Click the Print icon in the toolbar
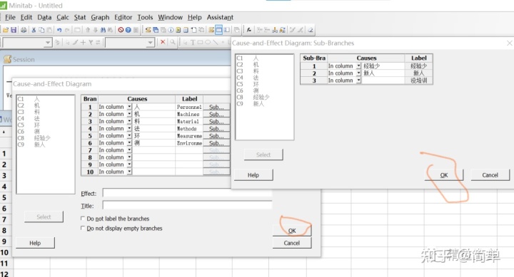The image size is (514, 277). (24, 30)
